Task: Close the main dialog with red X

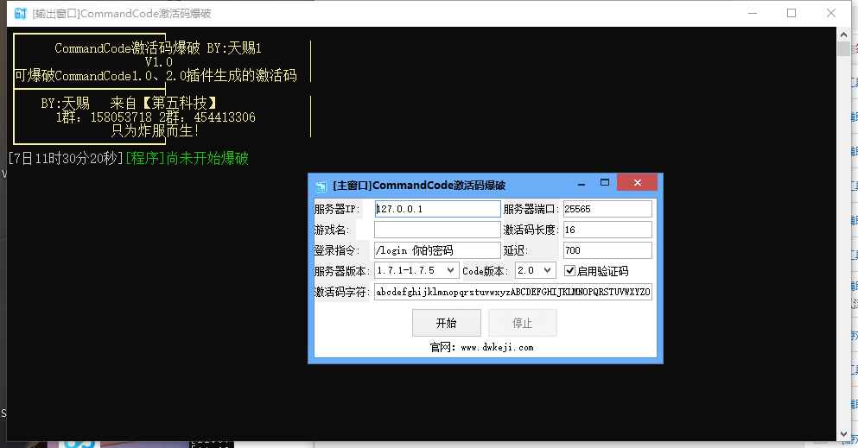Action: 639,184
